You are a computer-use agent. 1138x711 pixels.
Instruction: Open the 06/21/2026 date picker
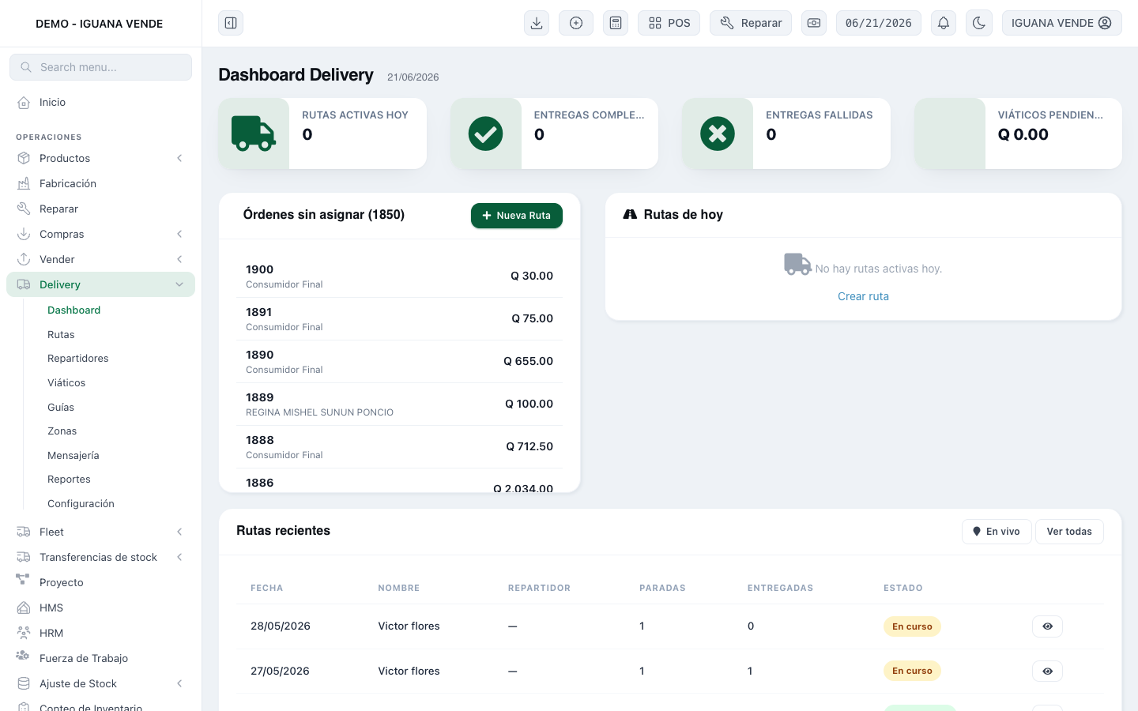879,23
